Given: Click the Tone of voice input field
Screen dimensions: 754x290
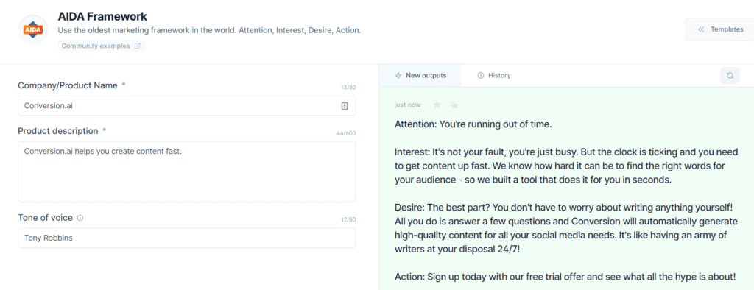Looking at the screenshot, I should [186, 238].
